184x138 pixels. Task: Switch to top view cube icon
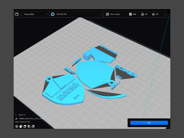coord(25,127)
